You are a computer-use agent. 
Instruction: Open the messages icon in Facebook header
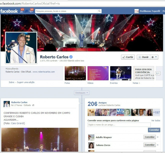pos(26,11)
